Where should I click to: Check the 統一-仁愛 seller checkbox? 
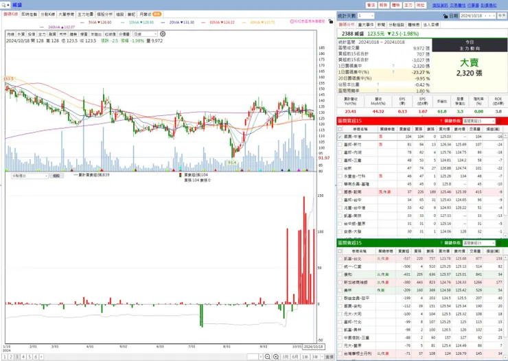[340, 266]
